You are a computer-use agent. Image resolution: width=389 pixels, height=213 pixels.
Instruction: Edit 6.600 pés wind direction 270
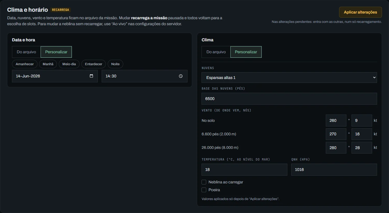pos(336,134)
